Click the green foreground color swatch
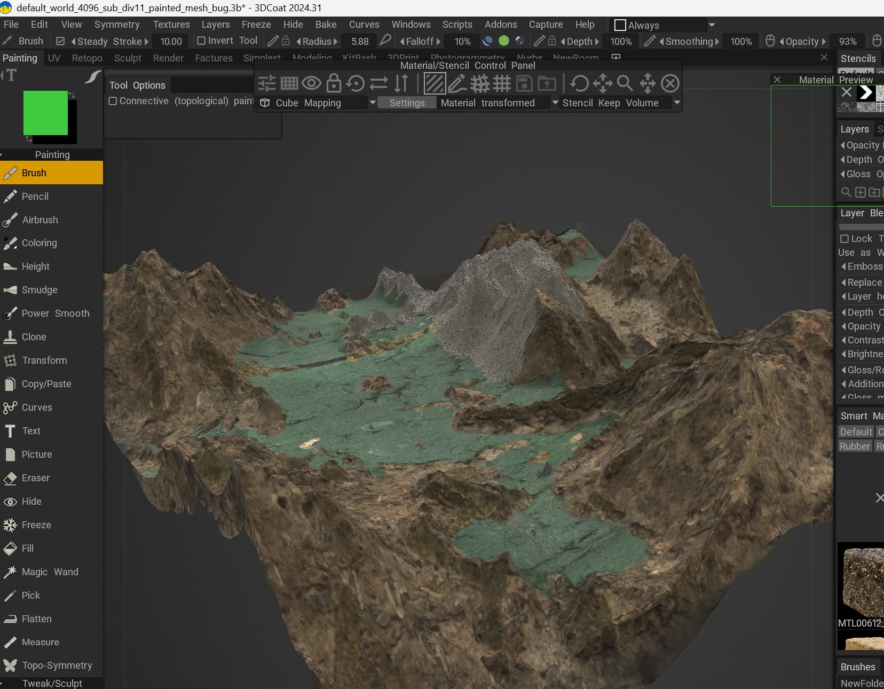884x689 pixels. [45, 113]
